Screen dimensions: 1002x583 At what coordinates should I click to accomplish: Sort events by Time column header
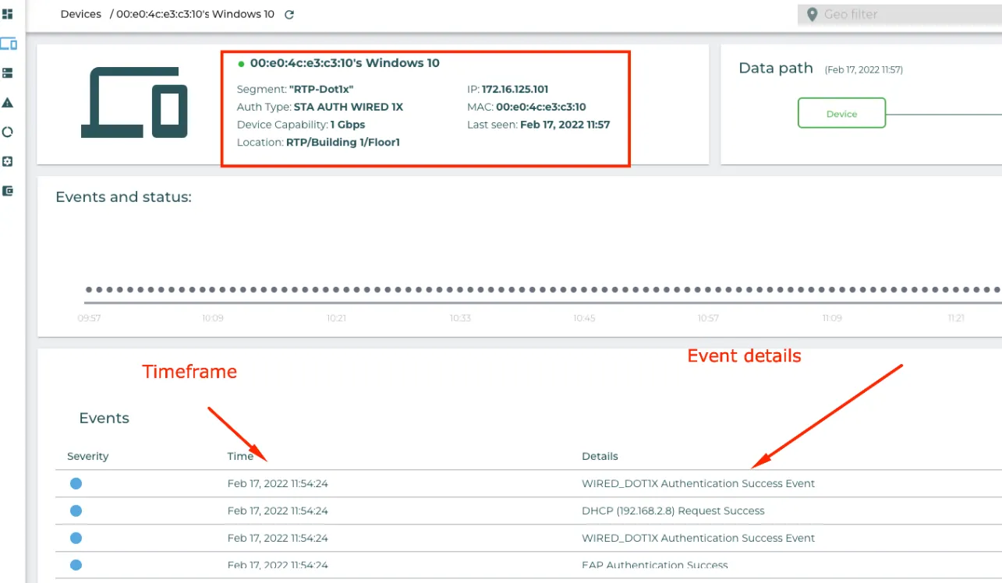241,456
